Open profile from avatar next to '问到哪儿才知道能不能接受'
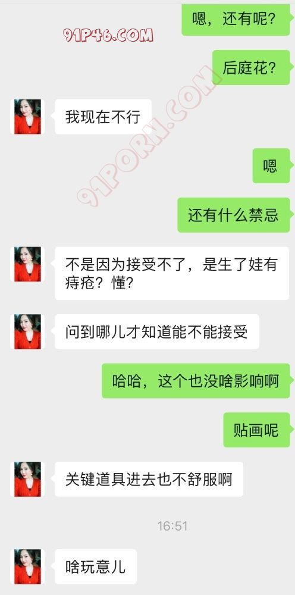 (x=27, y=331)
